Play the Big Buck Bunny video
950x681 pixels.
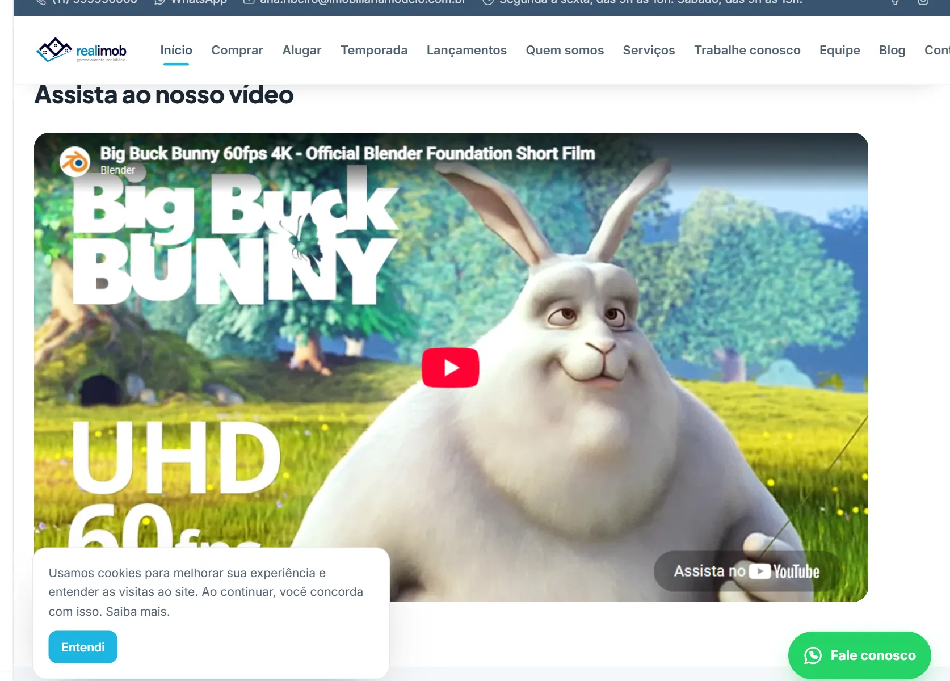point(451,368)
